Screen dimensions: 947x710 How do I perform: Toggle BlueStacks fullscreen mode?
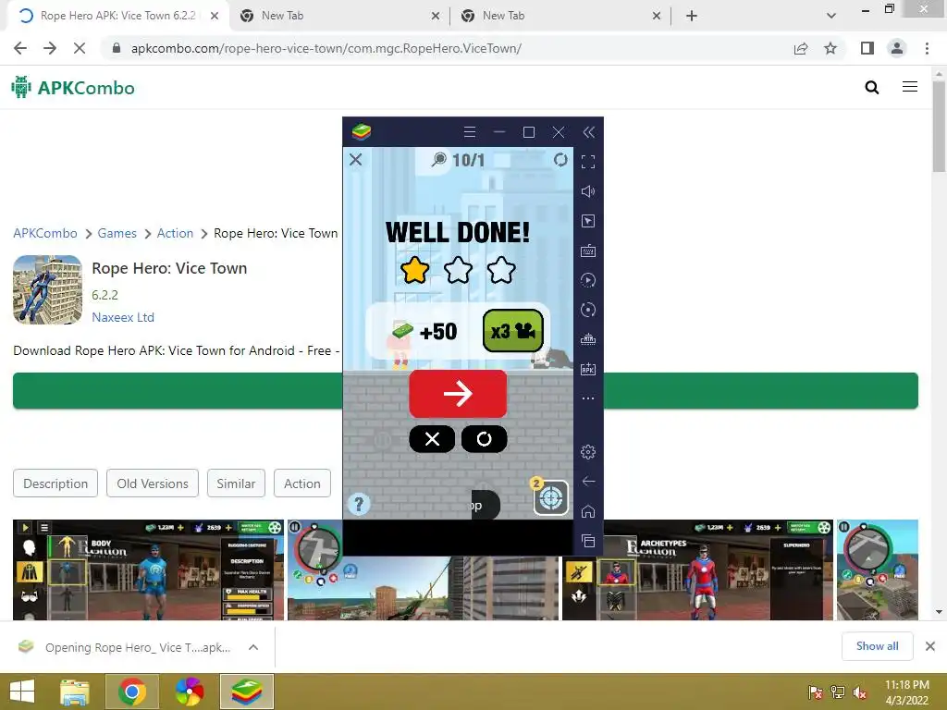click(587, 162)
